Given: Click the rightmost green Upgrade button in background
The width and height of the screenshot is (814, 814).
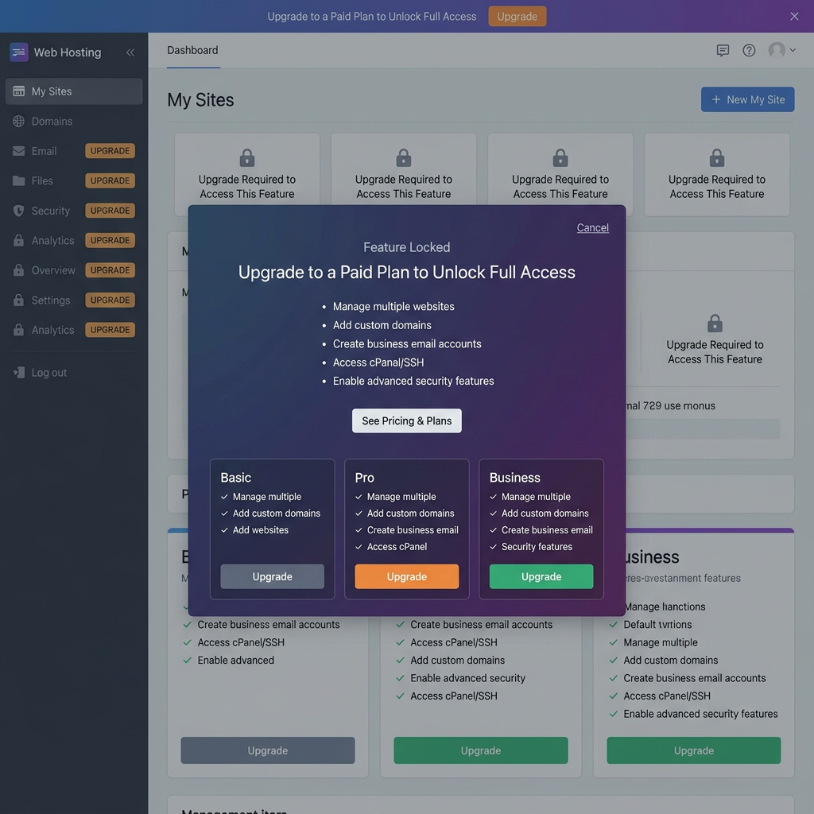Looking at the screenshot, I should pyautogui.click(x=693, y=750).
